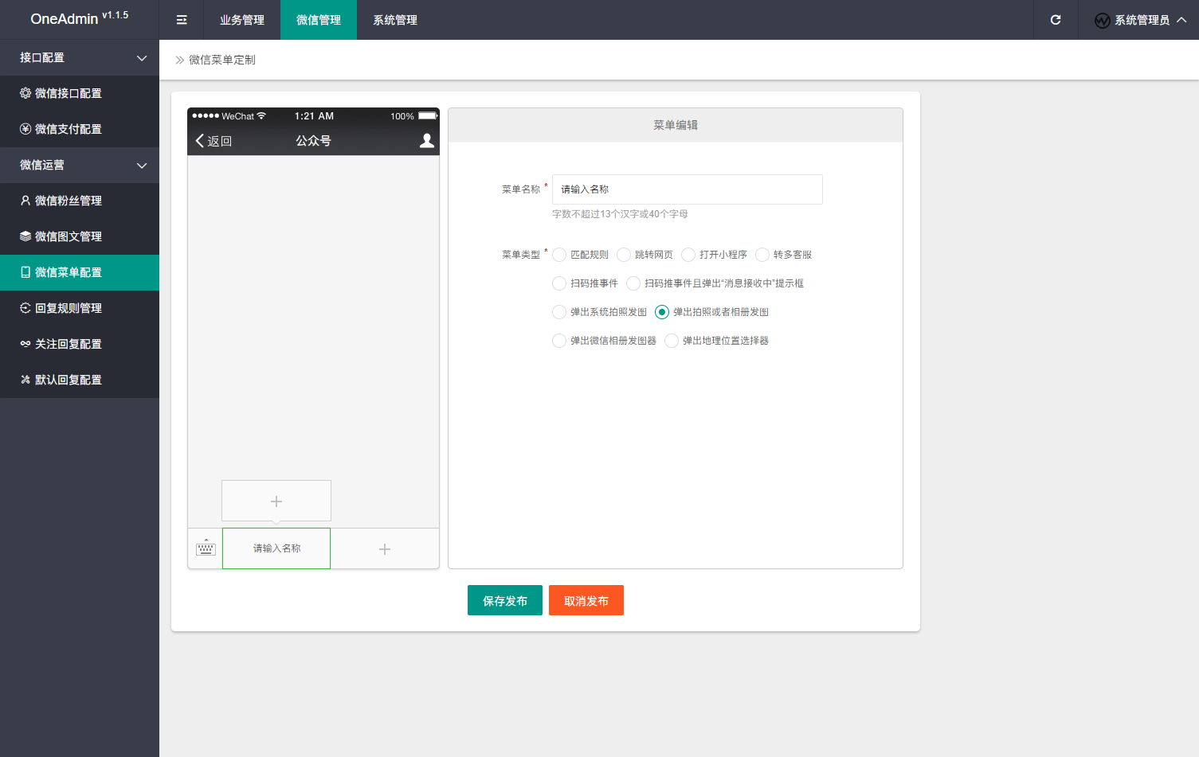Select the 匹配规则 radio option

point(559,255)
